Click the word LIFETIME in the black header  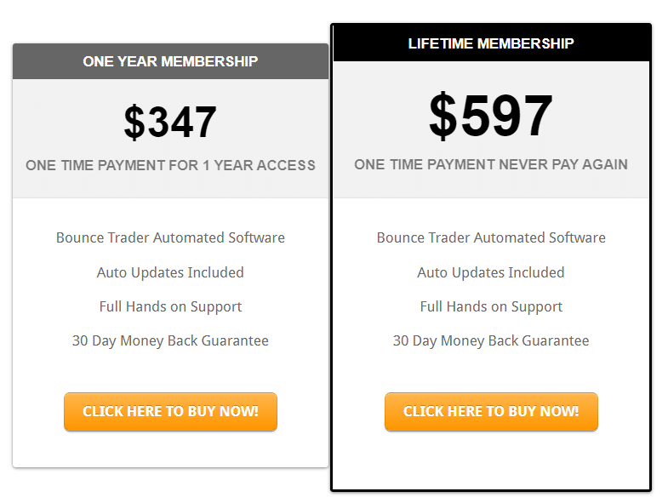coord(441,43)
